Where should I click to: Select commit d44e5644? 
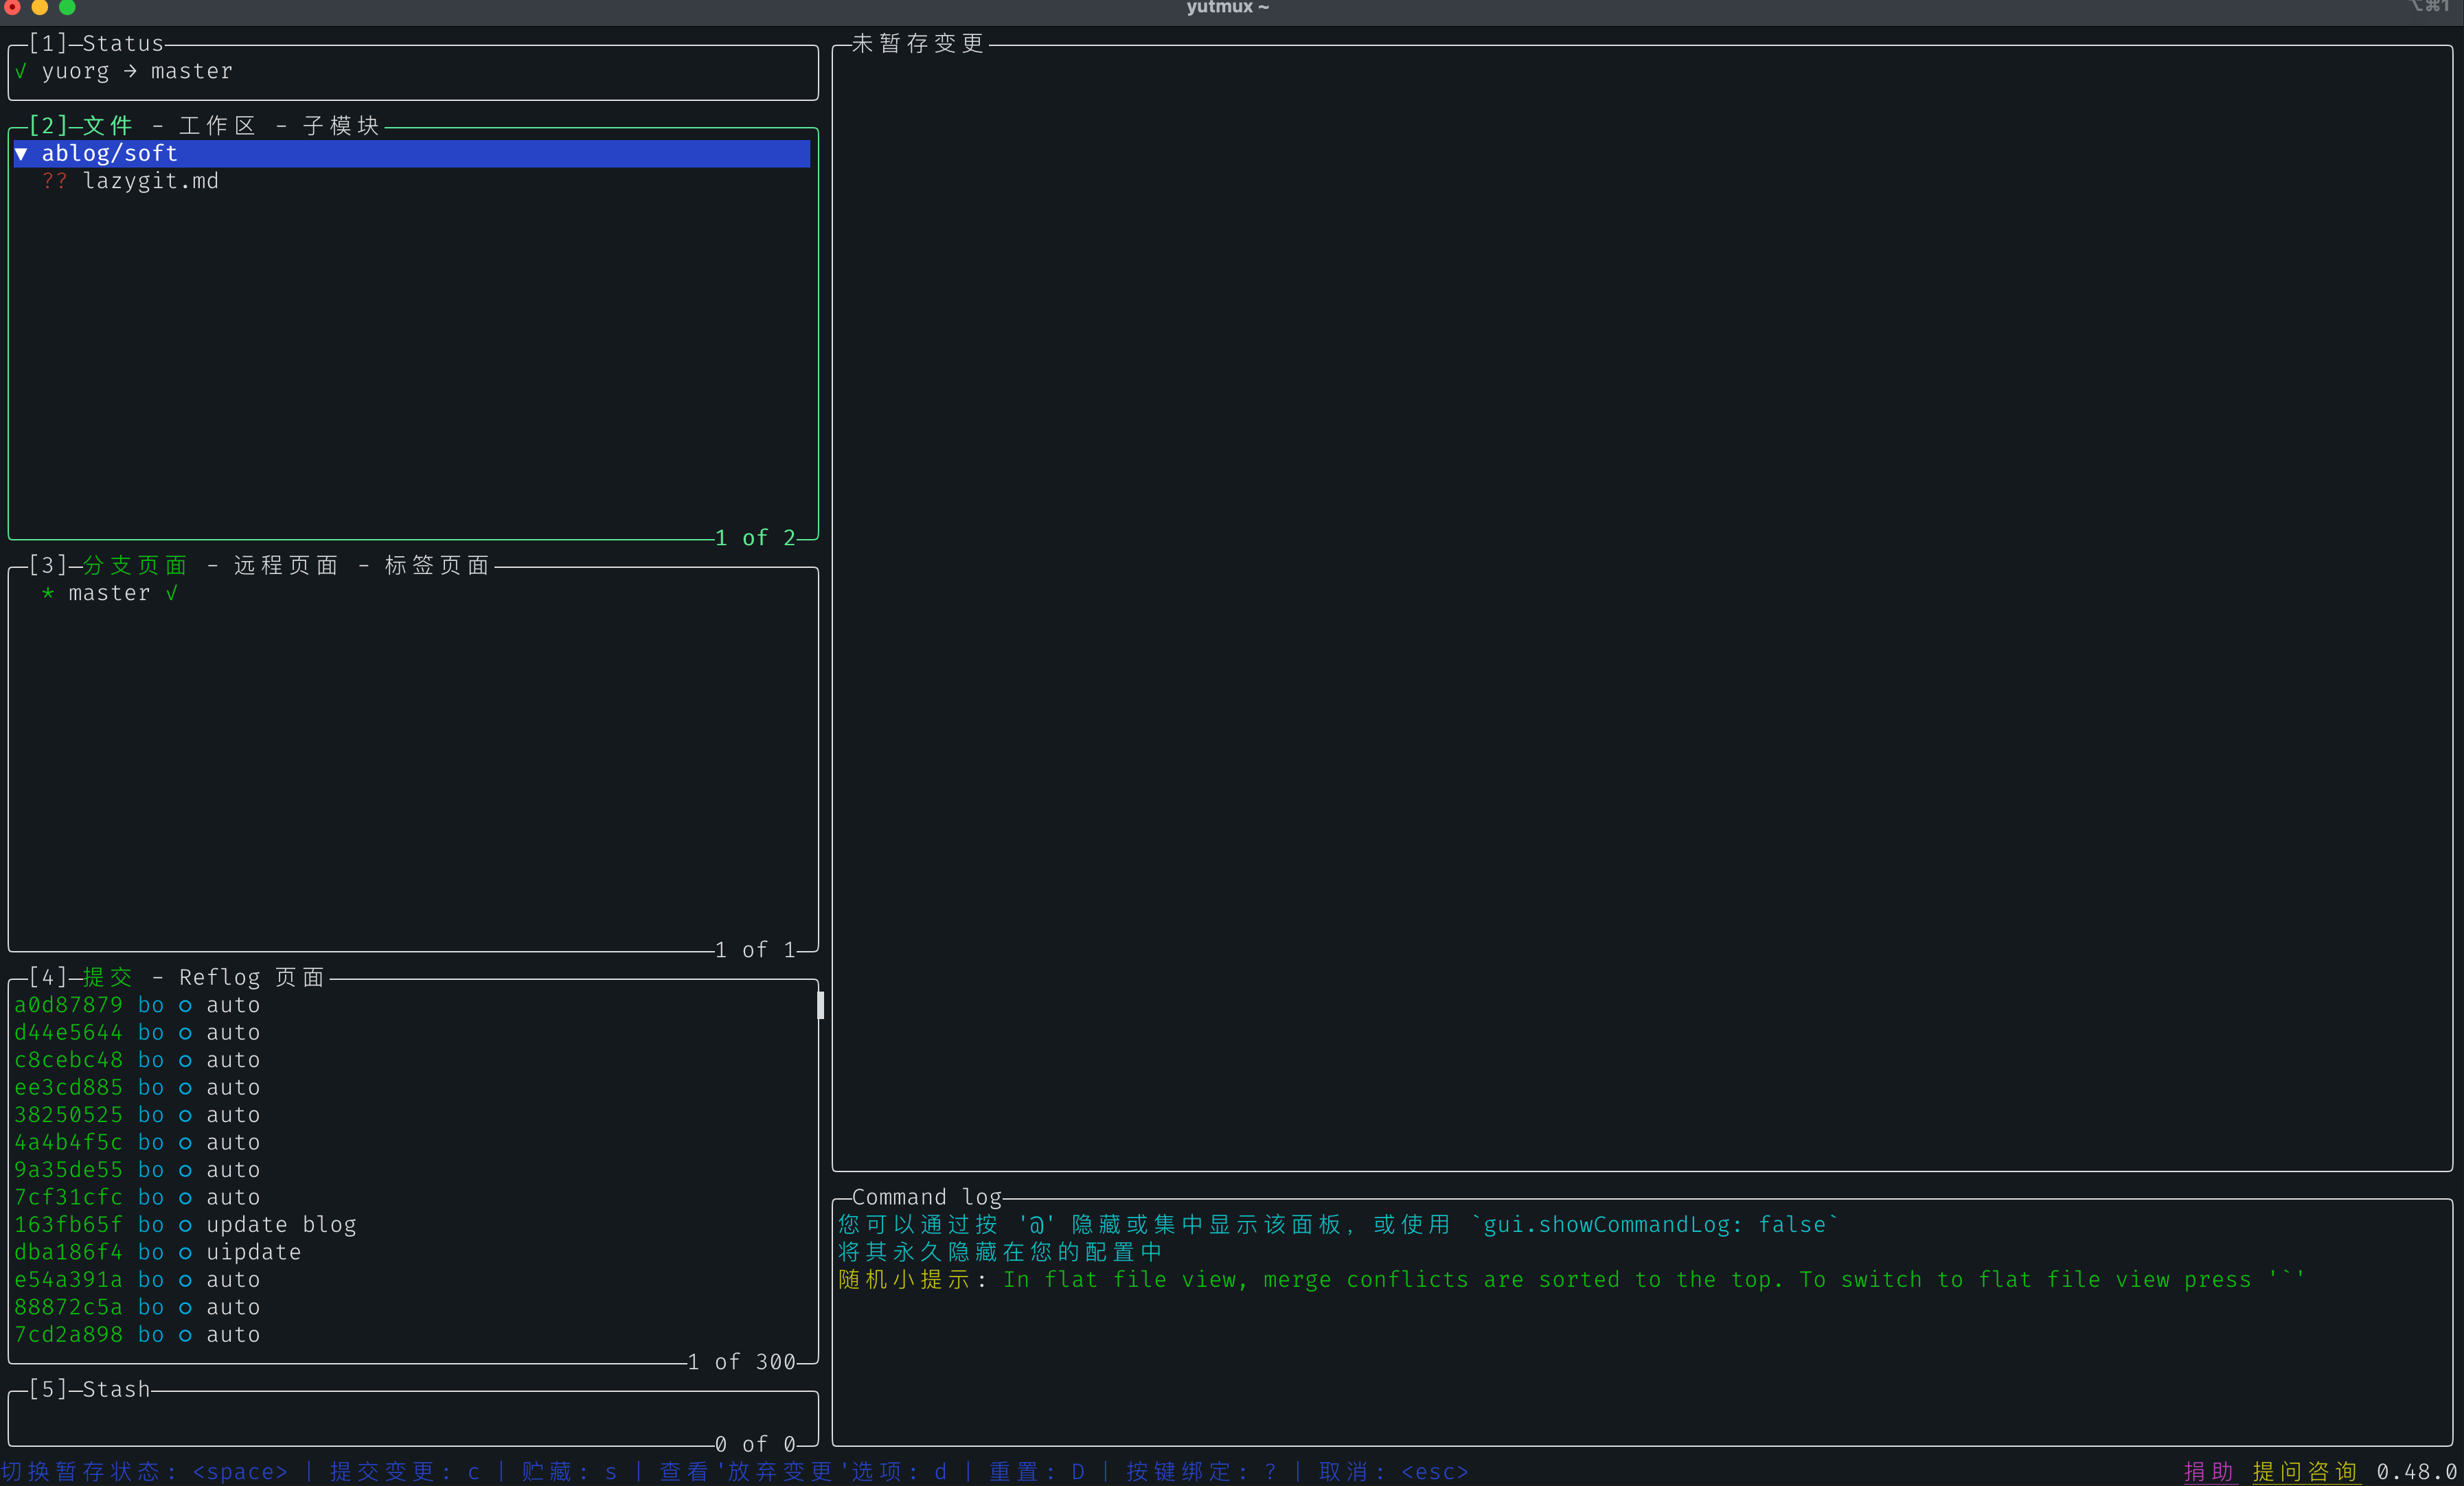pos(412,1032)
